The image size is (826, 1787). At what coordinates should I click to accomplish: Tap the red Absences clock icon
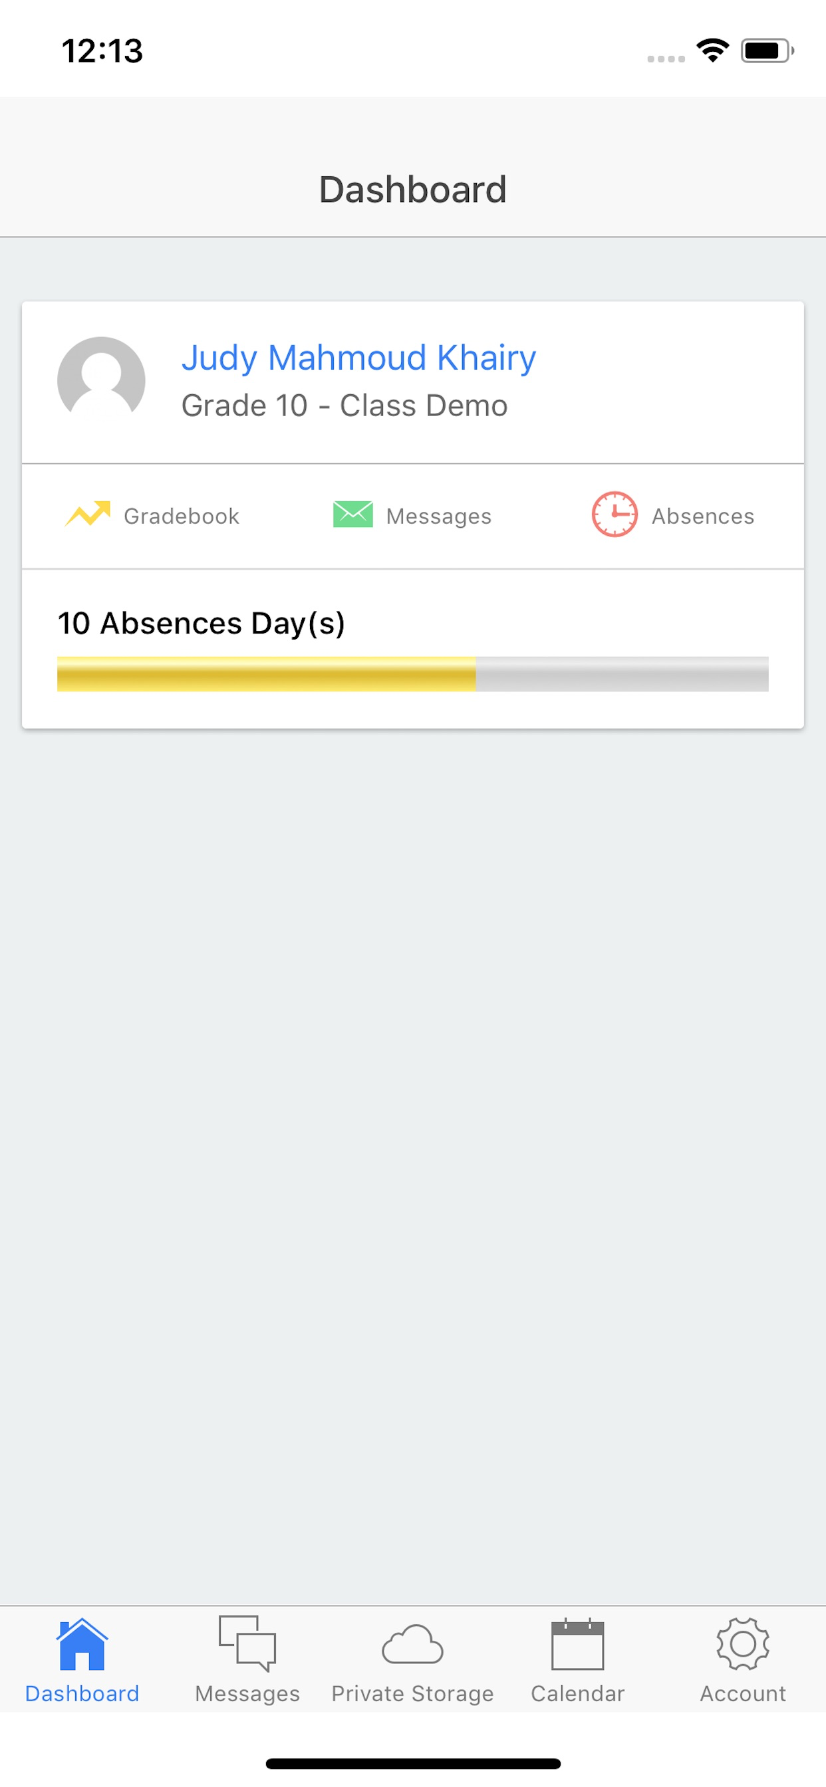[615, 514]
